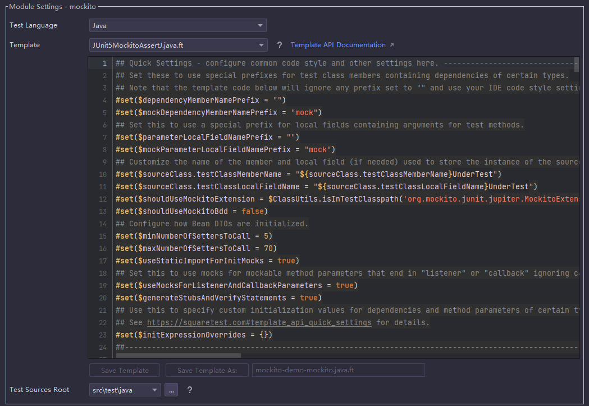Open the Test Sources Root dropdown
Screen dimensions: 589x406
coord(125,390)
